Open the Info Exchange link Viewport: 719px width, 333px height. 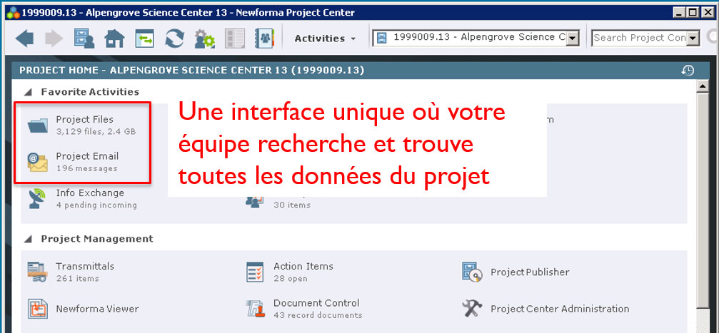90,193
